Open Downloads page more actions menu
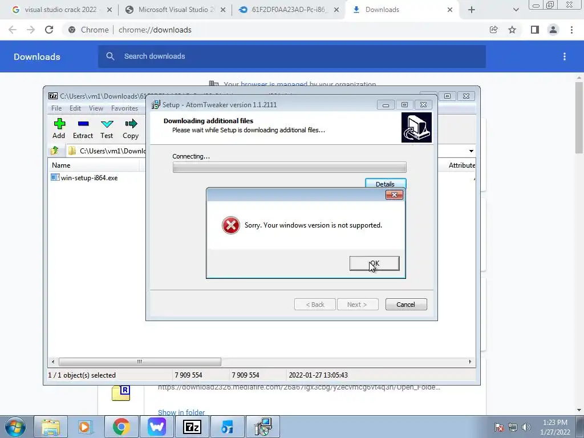This screenshot has width=584, height=438. point(565,56)
